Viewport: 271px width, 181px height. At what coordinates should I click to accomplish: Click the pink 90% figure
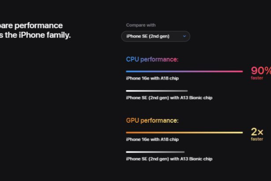(x=261, y=71)
